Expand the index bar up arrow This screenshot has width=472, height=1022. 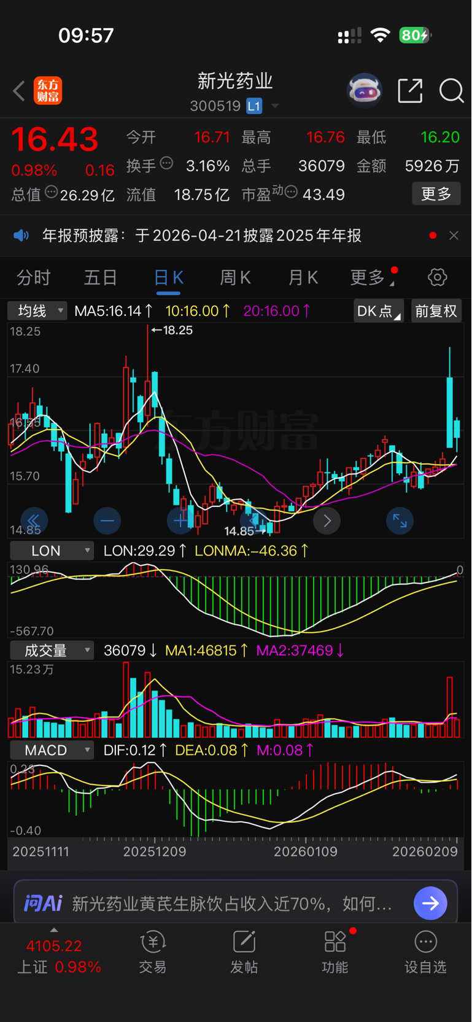coord(54,930)
